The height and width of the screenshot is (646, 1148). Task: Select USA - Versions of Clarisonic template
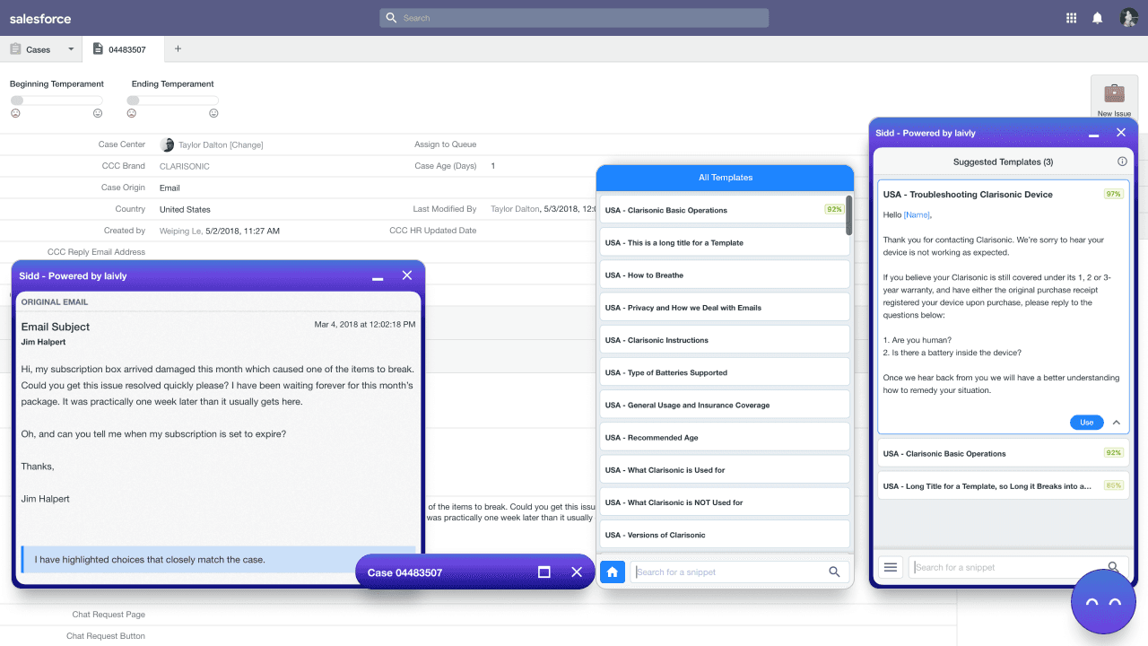(724, 535)
